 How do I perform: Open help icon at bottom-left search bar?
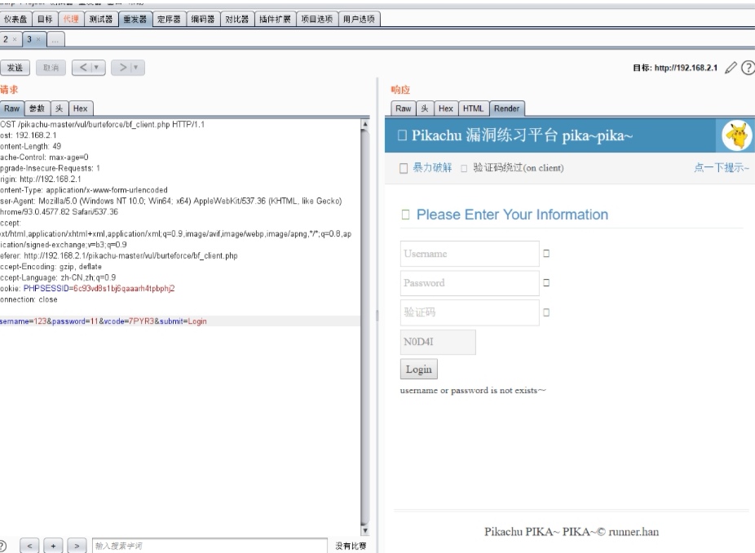click(x=2, y=546)
